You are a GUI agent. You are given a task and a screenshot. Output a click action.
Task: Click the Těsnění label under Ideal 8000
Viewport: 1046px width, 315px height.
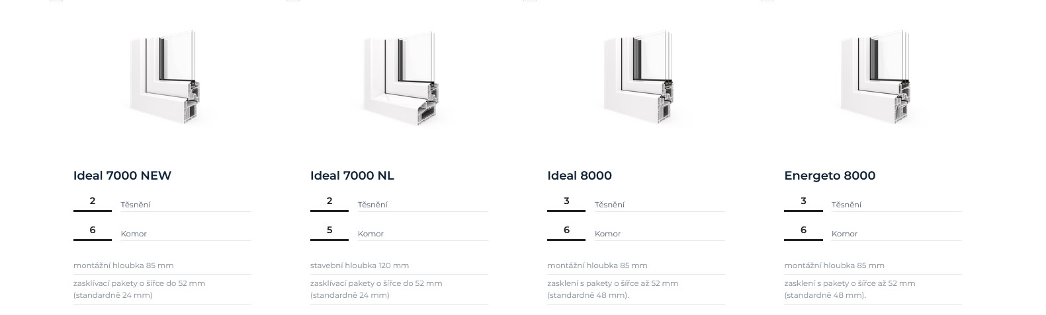click(x=609, y=205)
